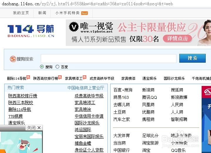The height and width of the screenshot is (153, 211).
Task: Go to 新浪网 site link
Action: tap(148, 90)
